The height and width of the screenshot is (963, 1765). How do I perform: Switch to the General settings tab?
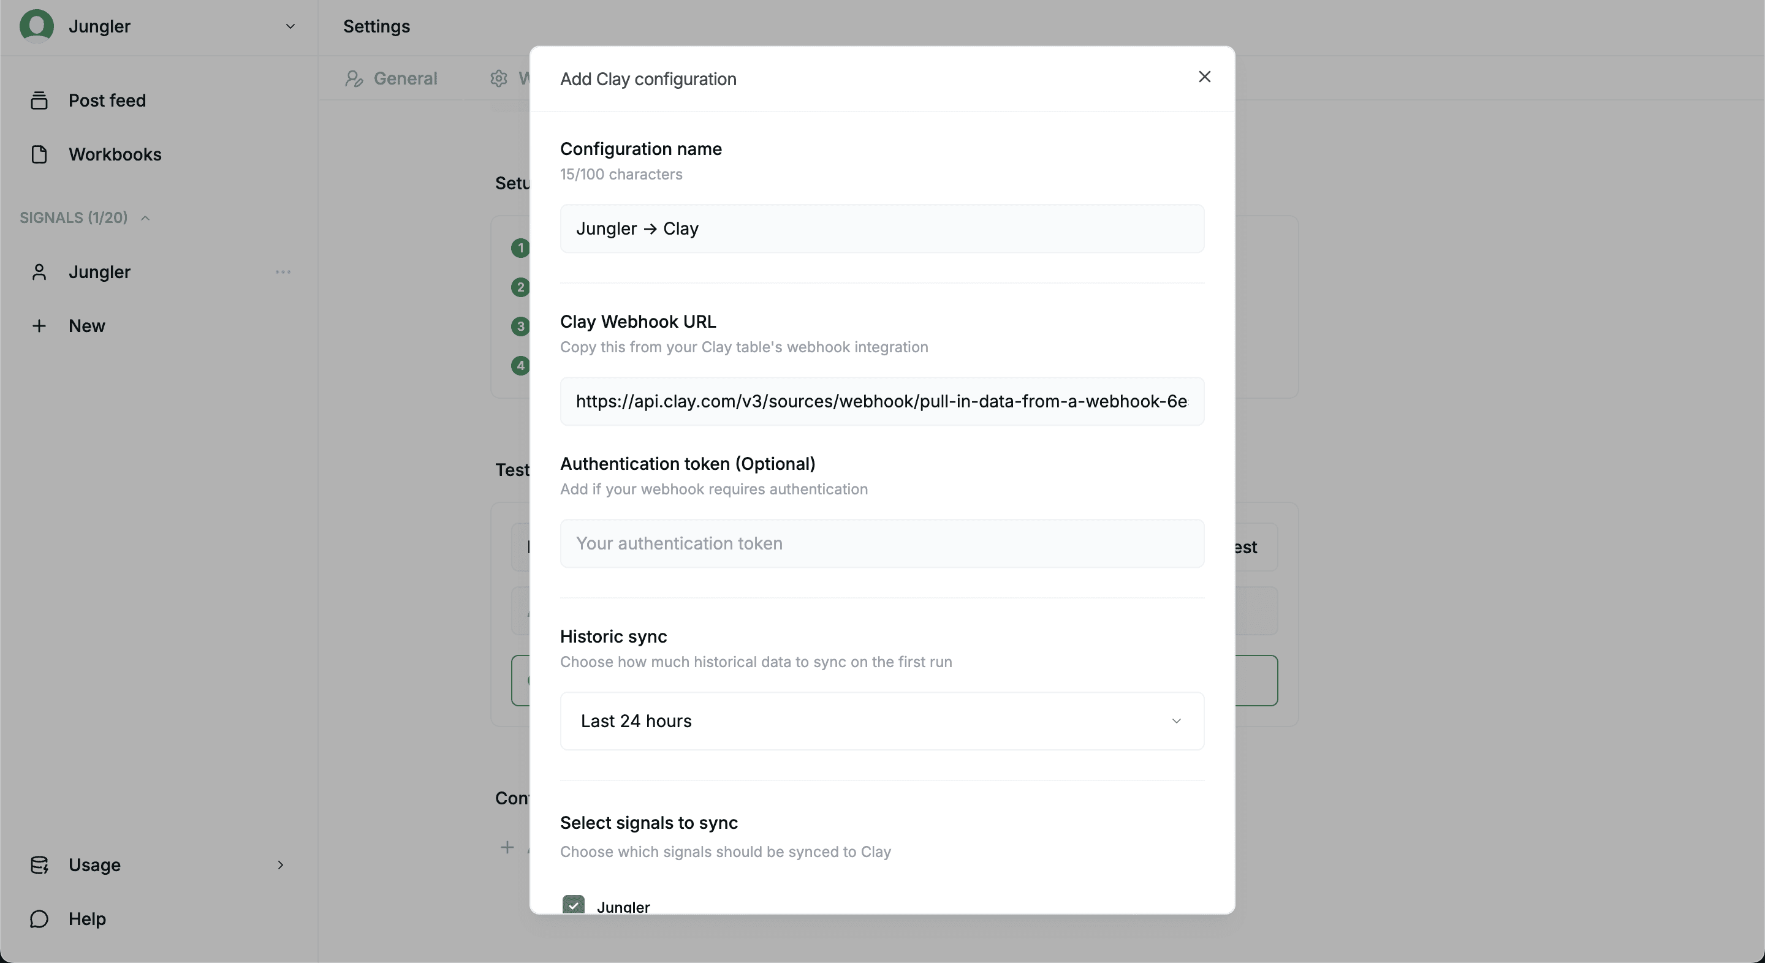[392, 79]
